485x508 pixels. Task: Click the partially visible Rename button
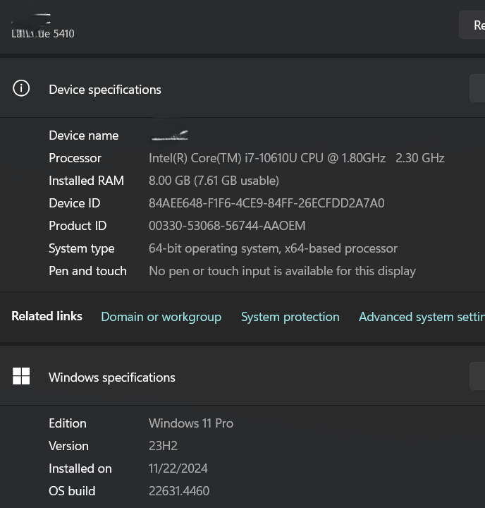(x=472, y=25)
